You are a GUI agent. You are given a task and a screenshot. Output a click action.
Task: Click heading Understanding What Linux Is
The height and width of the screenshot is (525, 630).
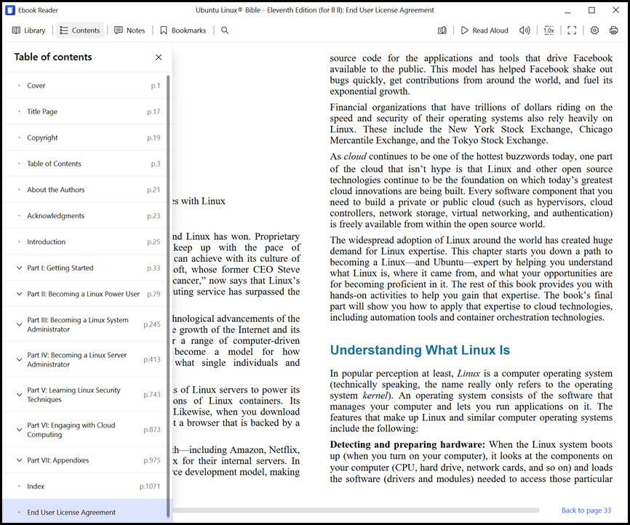[420, 350]
